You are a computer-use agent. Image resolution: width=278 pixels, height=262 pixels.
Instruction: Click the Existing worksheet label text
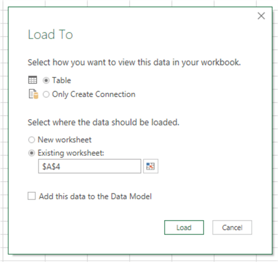(71, 153)
